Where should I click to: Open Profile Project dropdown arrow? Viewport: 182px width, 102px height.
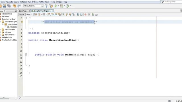70,6
